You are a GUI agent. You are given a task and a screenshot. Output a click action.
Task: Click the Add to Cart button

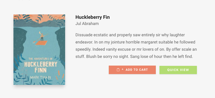coord(132,70)
